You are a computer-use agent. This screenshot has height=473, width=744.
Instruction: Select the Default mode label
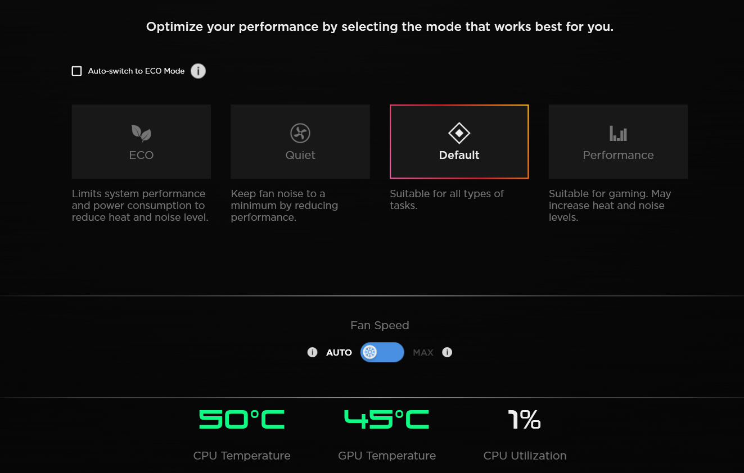coord(459,155)
